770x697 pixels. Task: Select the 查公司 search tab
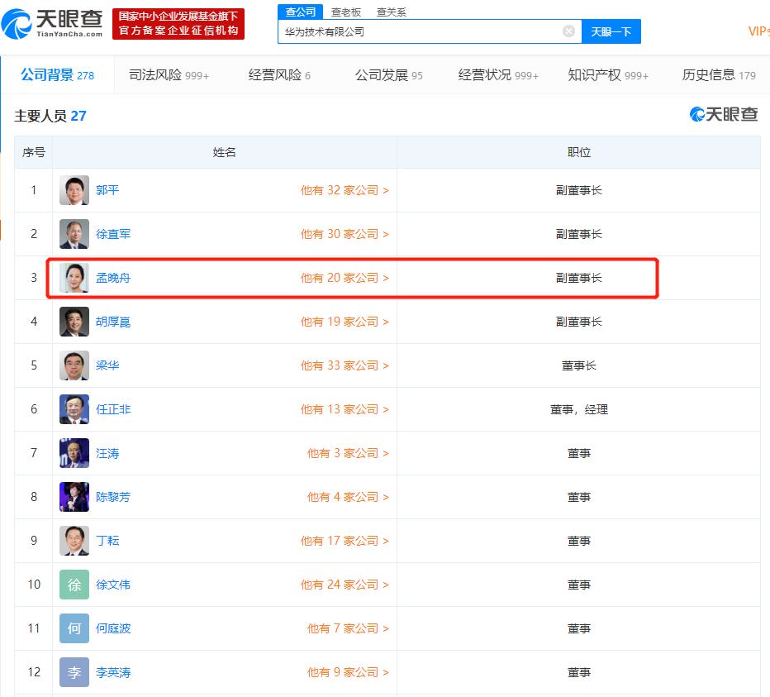click(300, 12)
